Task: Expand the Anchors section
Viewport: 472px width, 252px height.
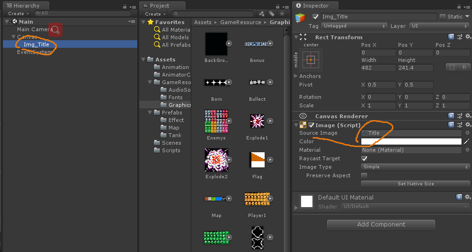Action: click(295, 76)
